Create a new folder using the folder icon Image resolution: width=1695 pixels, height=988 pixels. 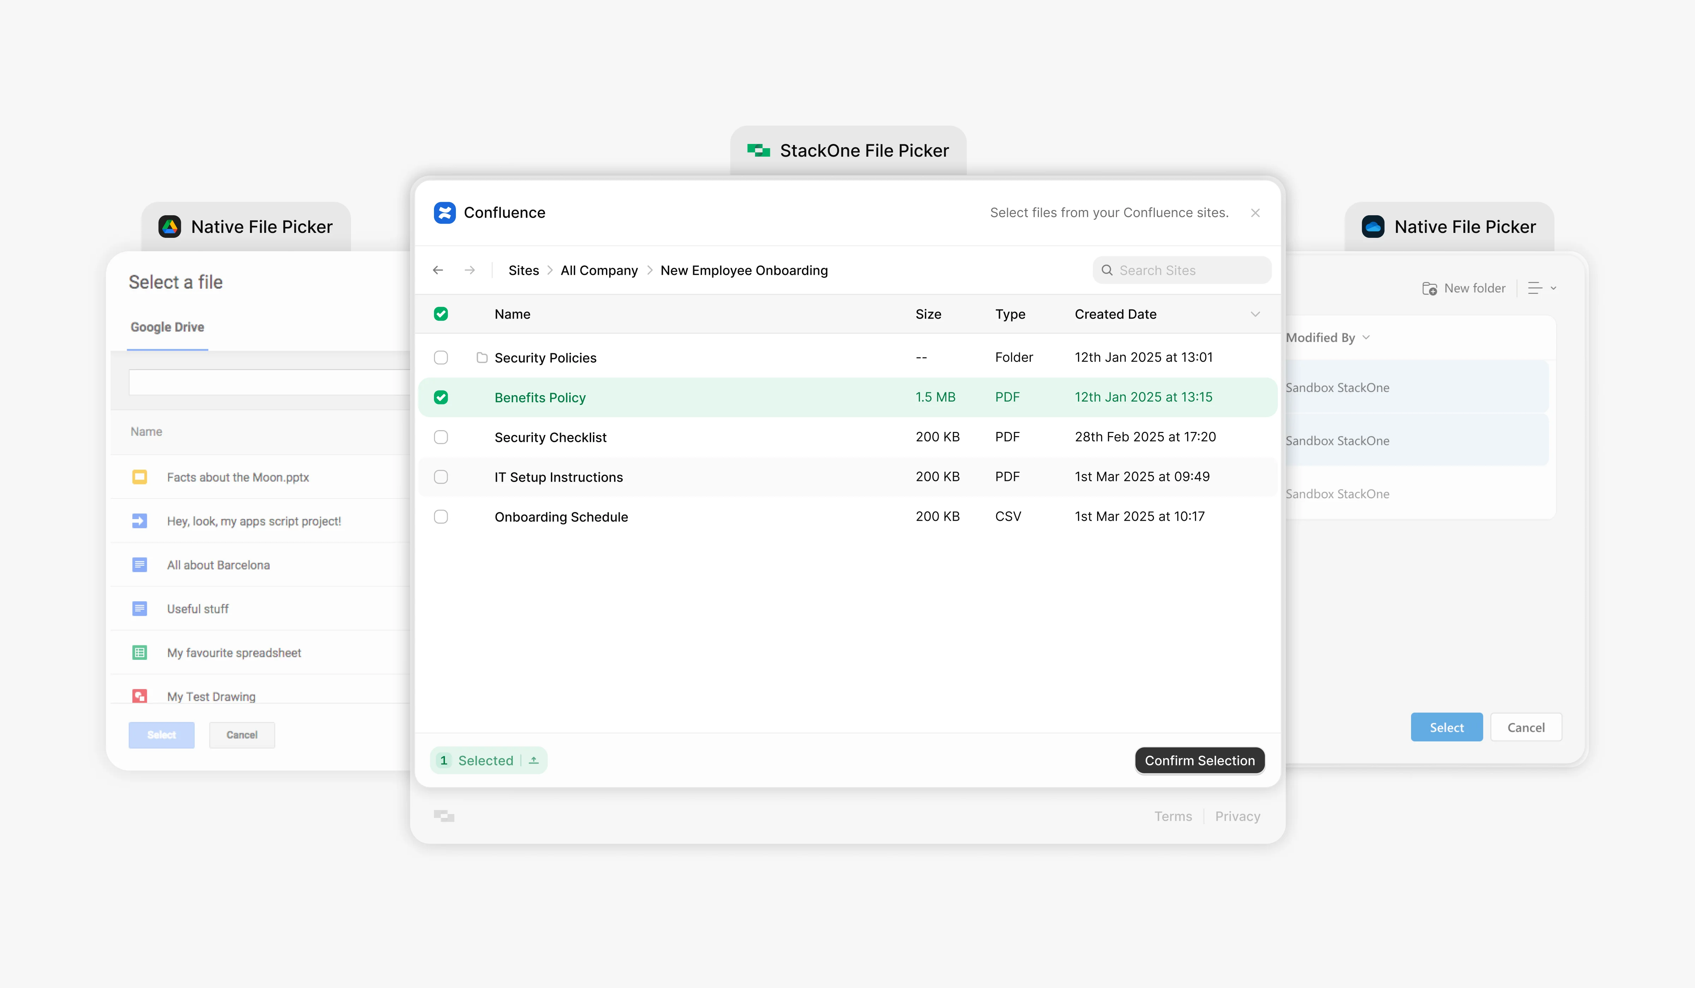click(1430, 288)
